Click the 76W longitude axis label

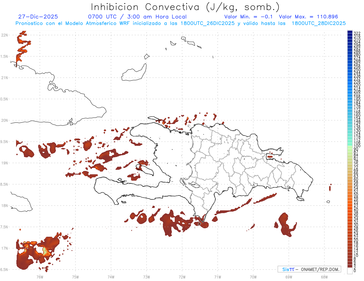(40, 277)
